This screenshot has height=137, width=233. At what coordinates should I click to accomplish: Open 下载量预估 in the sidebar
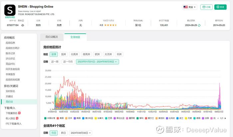(11, 113)
